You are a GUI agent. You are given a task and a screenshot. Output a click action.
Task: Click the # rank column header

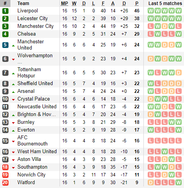click(5, 3)
